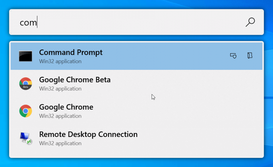Click "Win32 application" beneath Google Chrome
Image resolution: width=273 pixels, height=167 pixels.
pos(60,116)
